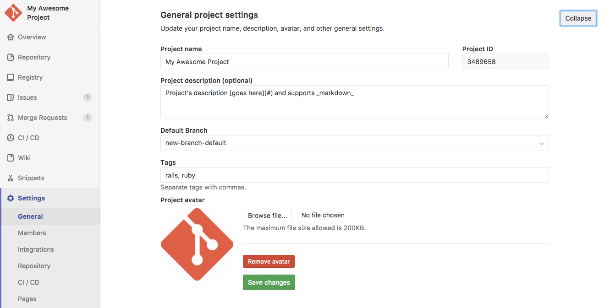610x308 pixels.
Task: Click the My Awesome Project logo
Action: [x=13, y=13]
